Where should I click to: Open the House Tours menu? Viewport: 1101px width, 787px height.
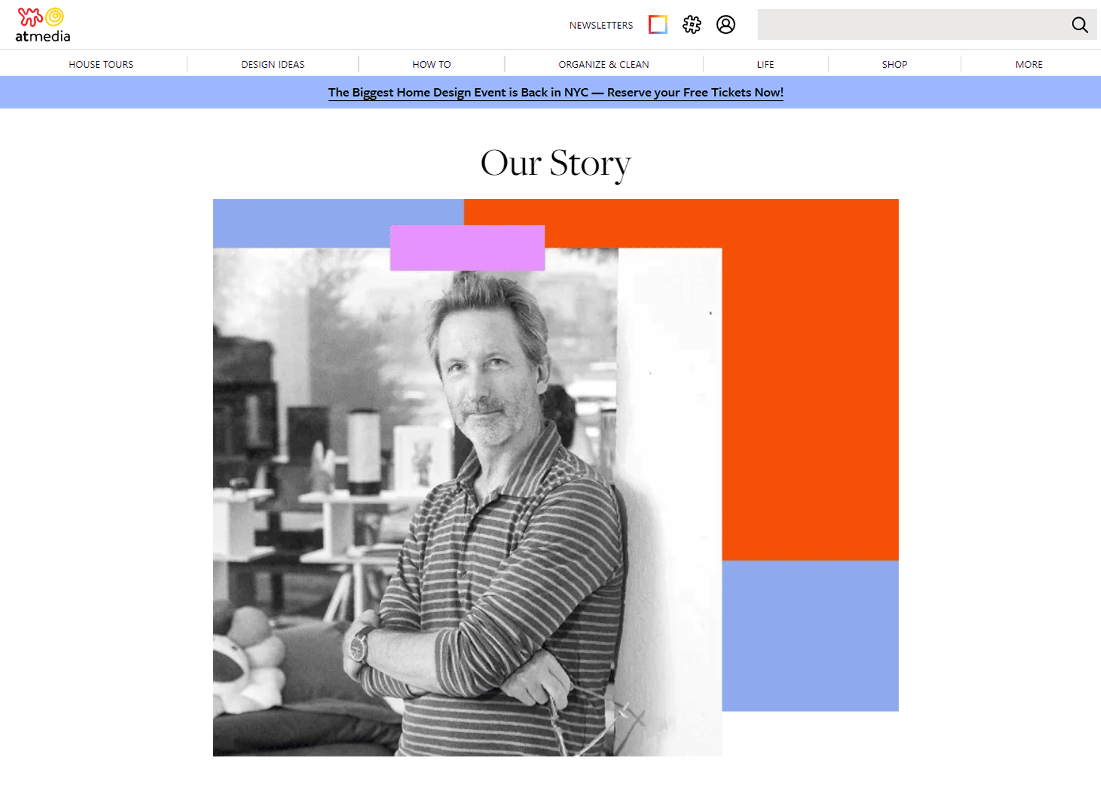tap(101, 64)
